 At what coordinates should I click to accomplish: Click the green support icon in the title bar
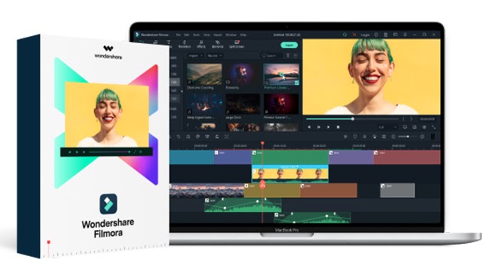point(345,34)
